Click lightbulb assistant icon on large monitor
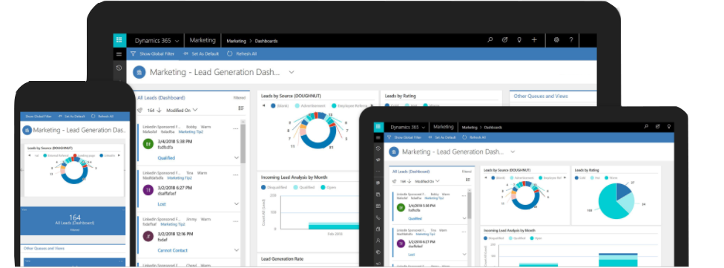Viewport: 724px width, 268px height. point(519,40)
